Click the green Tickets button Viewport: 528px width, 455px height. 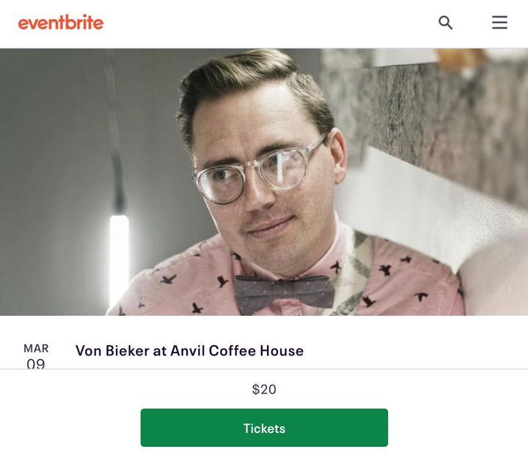pyautogui.click(x=264, y=428)
